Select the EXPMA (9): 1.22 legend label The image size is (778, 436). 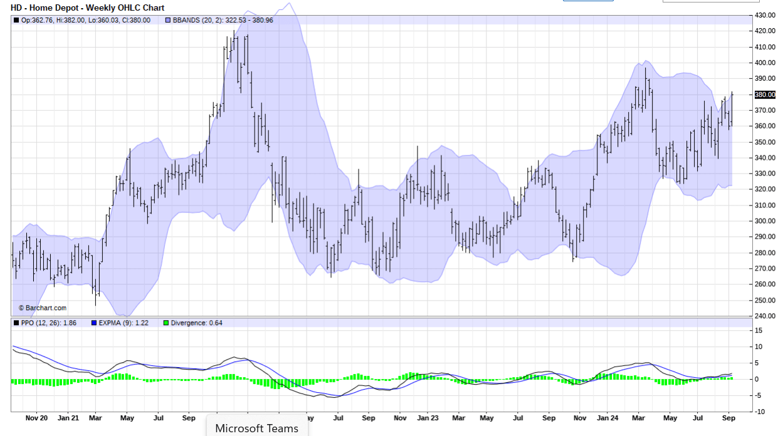coord(125,323)
